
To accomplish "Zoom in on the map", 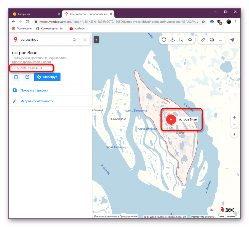I will click(x=234, y=117).
